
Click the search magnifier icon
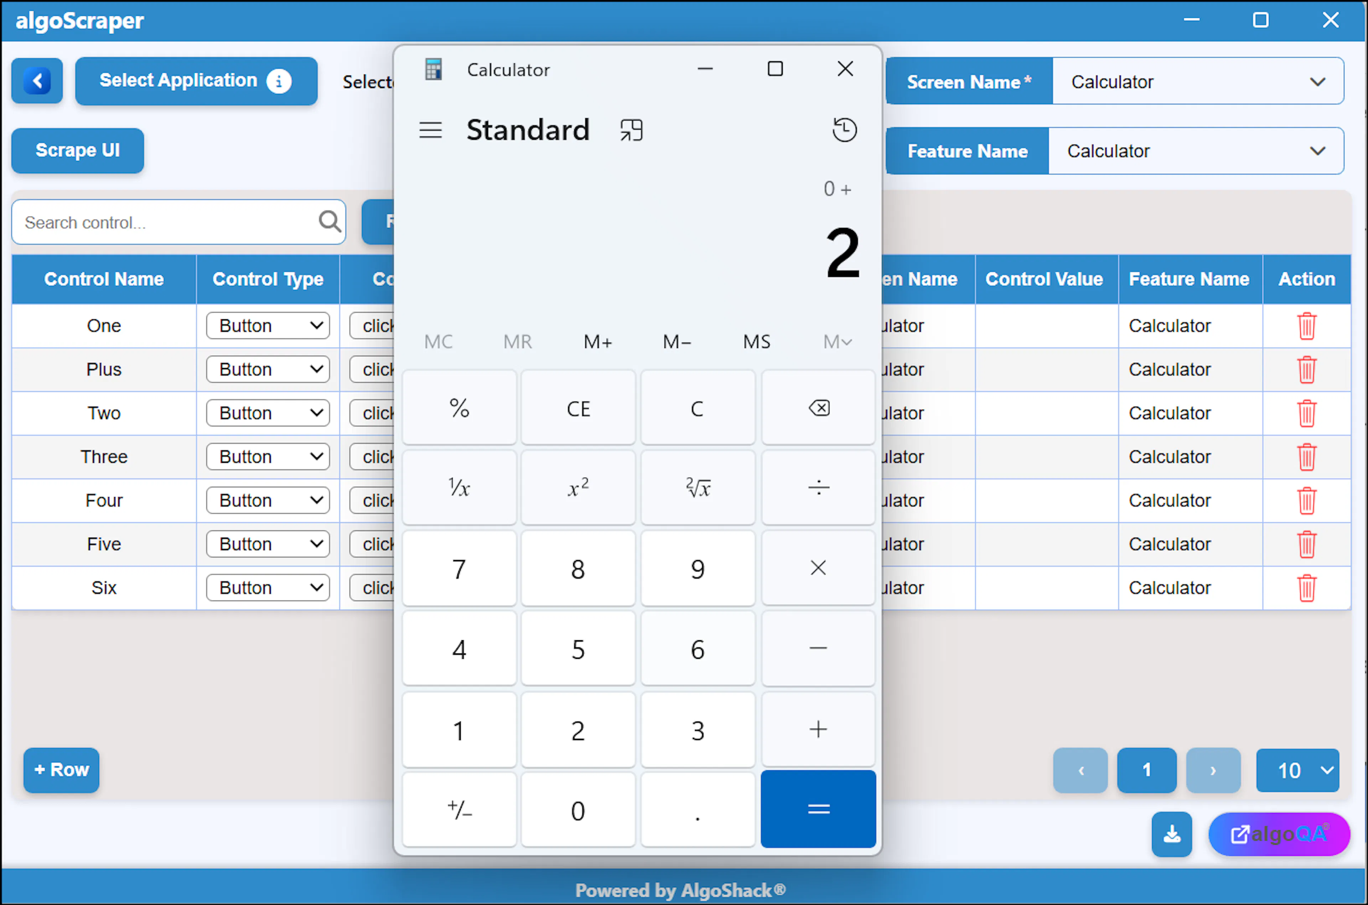[330, 222]
